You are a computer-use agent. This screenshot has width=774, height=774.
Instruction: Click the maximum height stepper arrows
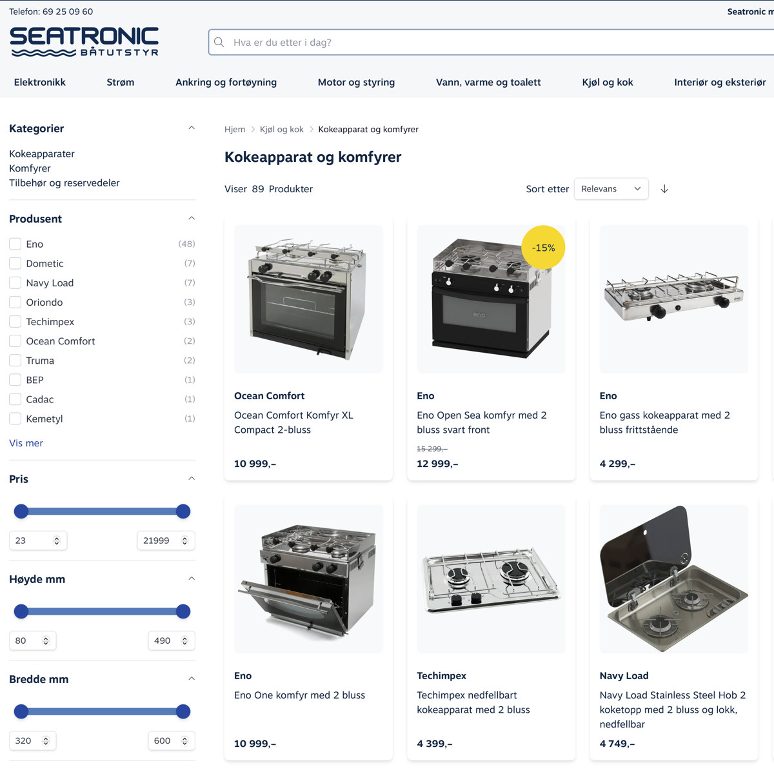click(184, 640)
